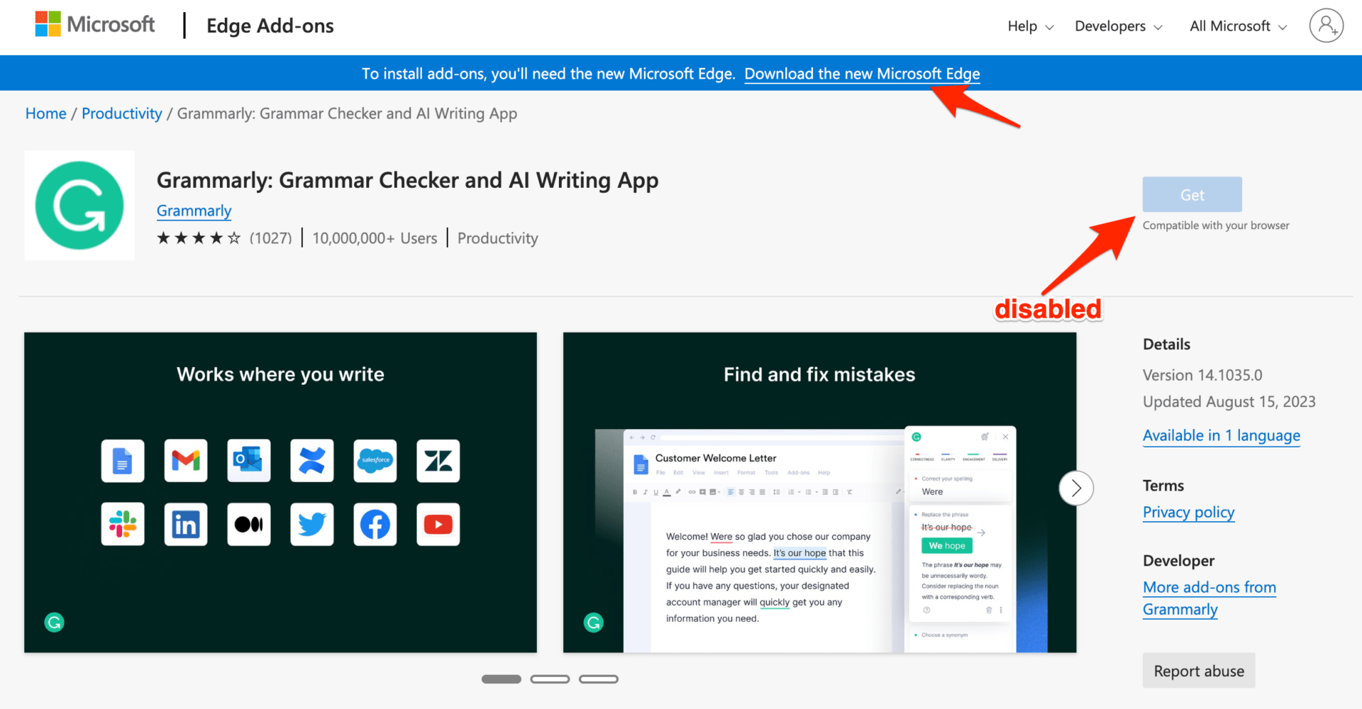Go to Home in the breadcrumb
The height and width of the screenshot is (709, 1362).
tap(45, 113)
